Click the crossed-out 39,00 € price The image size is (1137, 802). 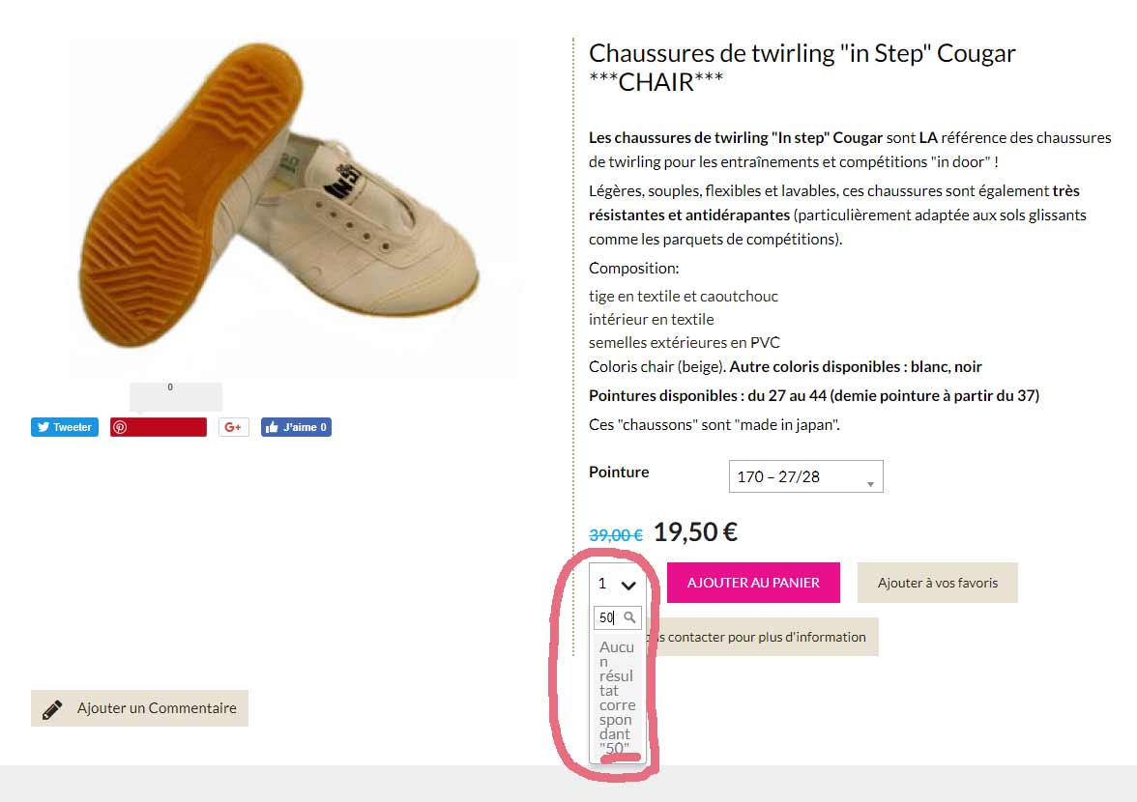coord(615,534)
